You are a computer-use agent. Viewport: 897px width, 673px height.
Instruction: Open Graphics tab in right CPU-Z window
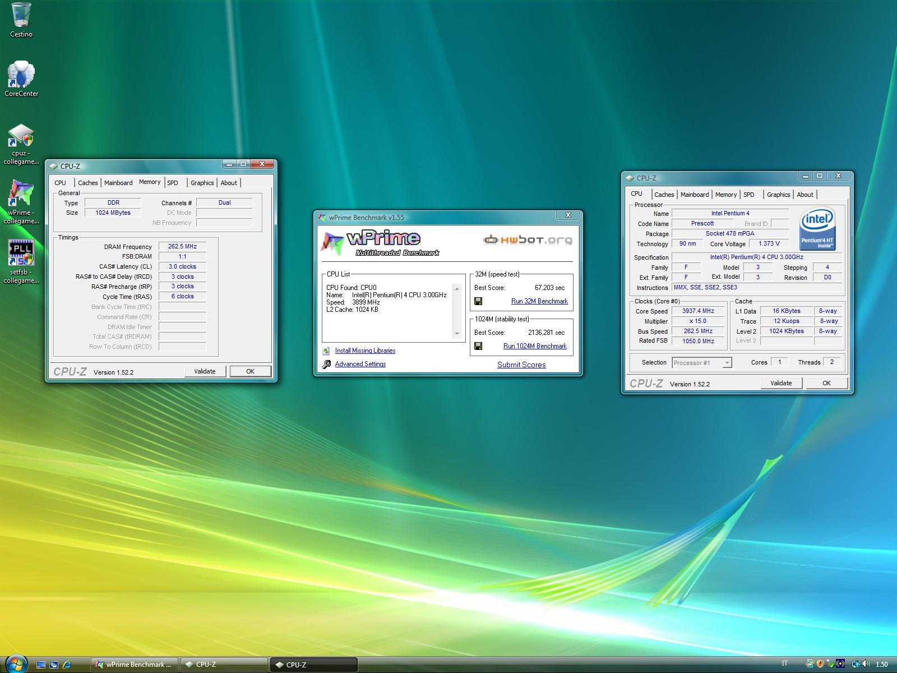point(779,195)
